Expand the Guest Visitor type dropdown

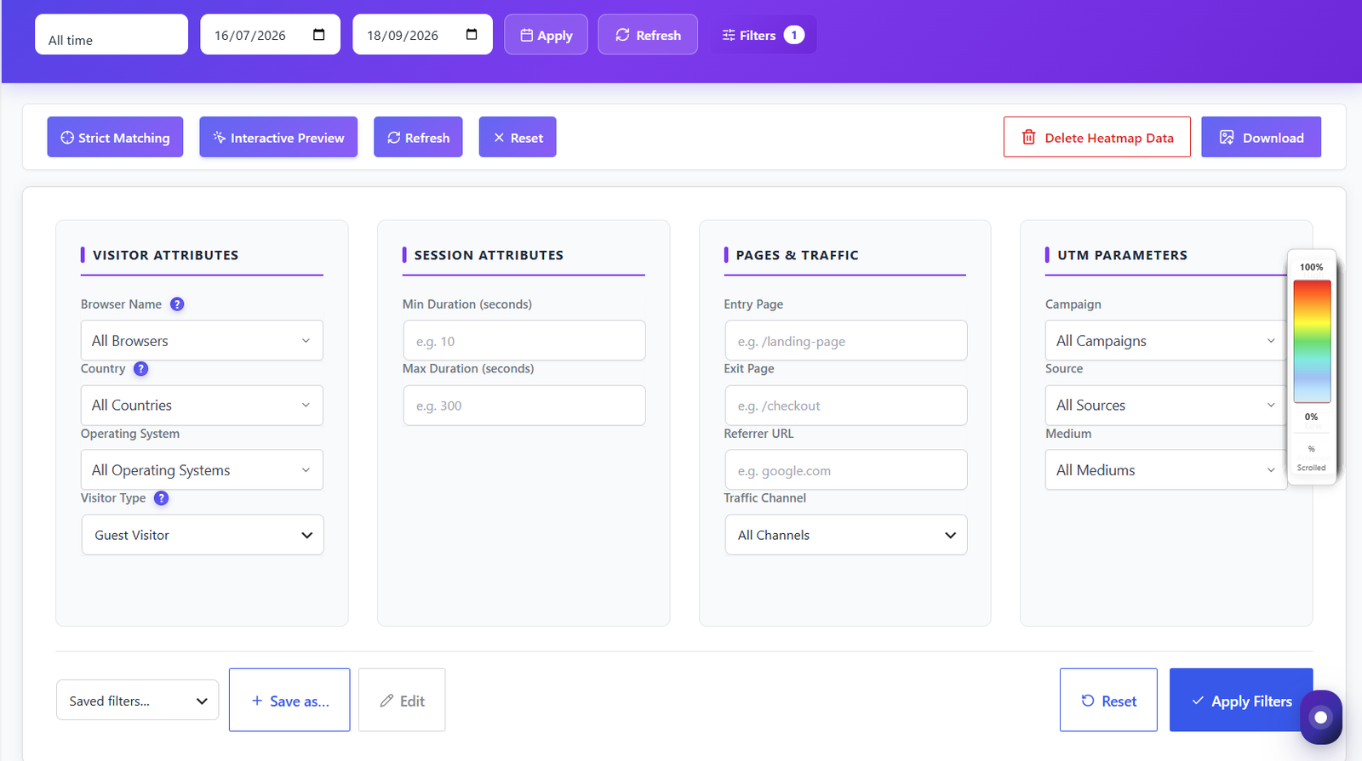pos(203,535)
